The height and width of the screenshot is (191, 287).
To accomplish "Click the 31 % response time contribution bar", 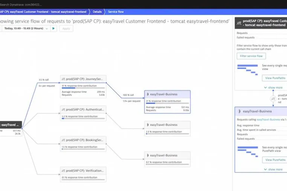I will point(83,88).
